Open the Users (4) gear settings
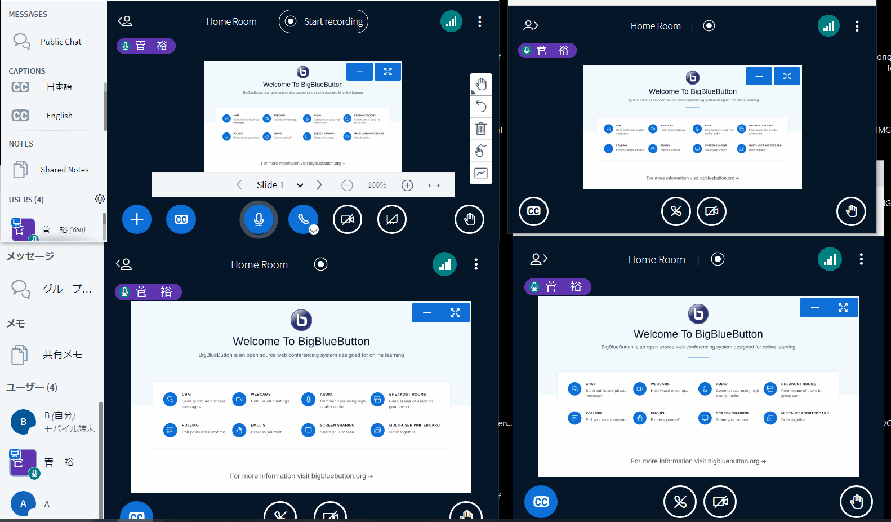Image resolution: width=891 pixels, height=522 pixels. pos(100,199)
